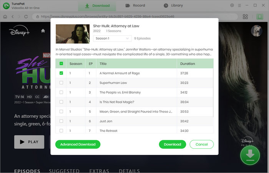Go to browser home page icon
The image size is (269, 173).
pos(5,17)
